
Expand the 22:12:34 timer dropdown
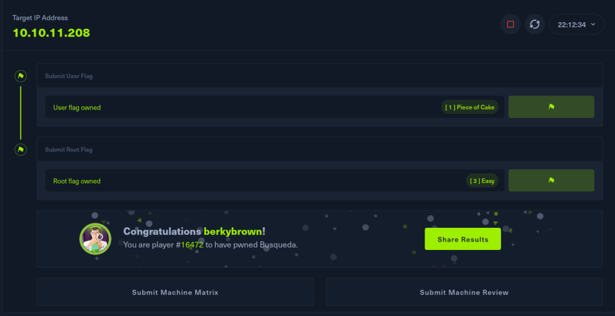coord(576,25)
